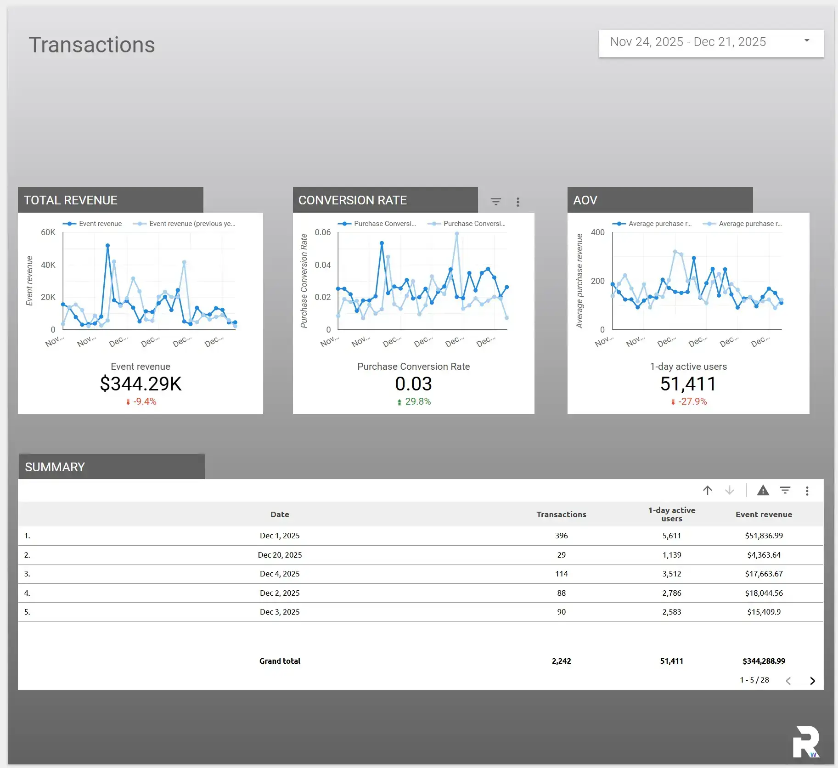Click the previous page arrow in Summary table
The image size is (838, 768).
788,680
